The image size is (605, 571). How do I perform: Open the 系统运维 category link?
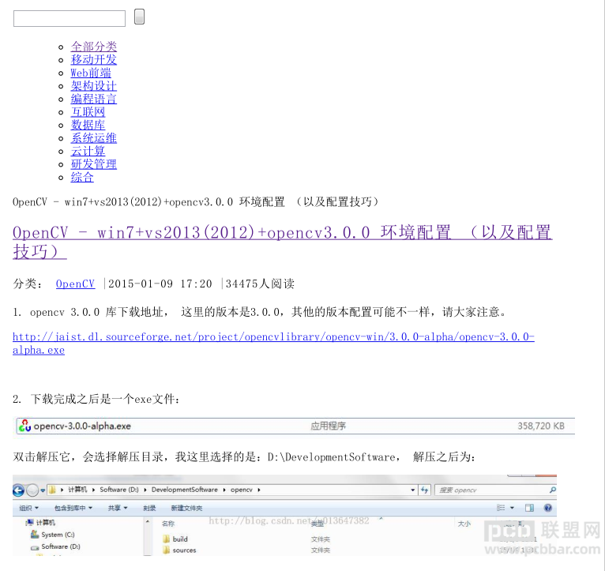[94, 138]
